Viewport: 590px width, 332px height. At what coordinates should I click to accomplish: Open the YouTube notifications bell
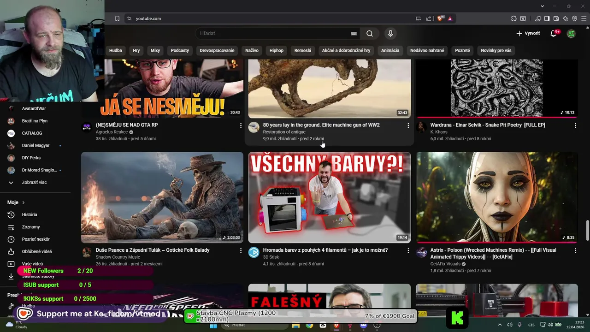coord(554,33)
